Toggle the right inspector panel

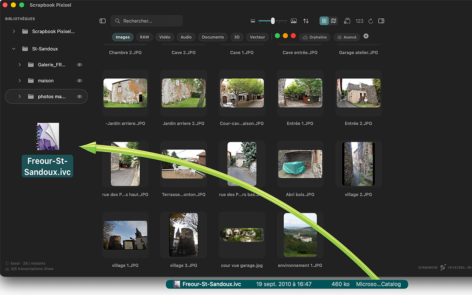coord(381,21)
